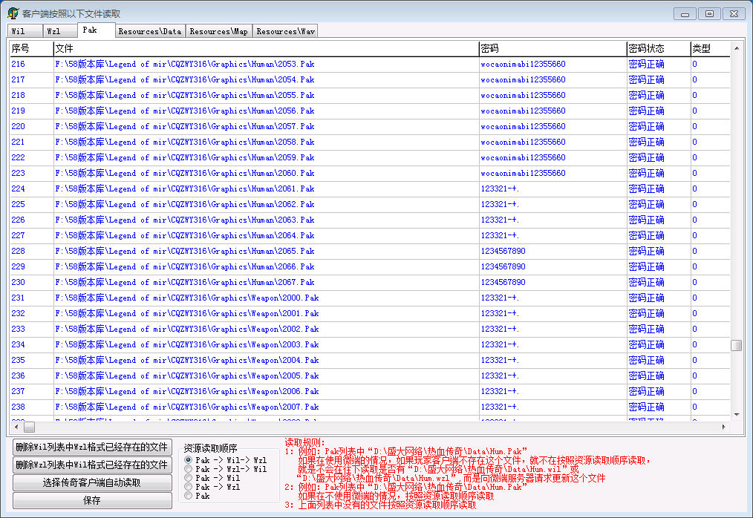Open the Resources\Wav tab
This screenshot has width=753, height=518.
[x=285, y=31]
